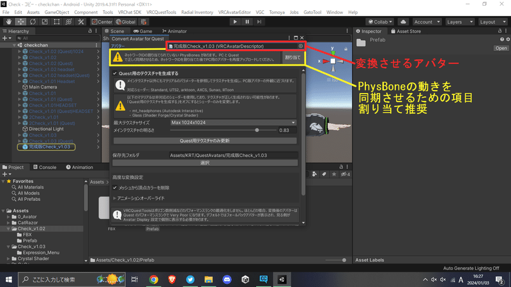Open the VRCQuestTools menu
Image resolution: width=511 pixels, height=287 pixels.
click(161, 12)
